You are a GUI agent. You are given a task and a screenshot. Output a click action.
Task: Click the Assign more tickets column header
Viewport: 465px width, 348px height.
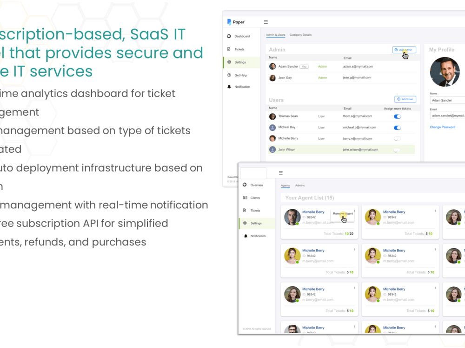(398, 109)
